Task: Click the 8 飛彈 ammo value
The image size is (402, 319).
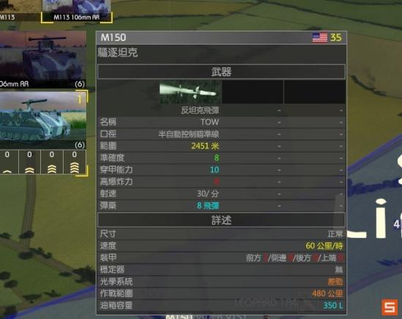Action: 208,206
